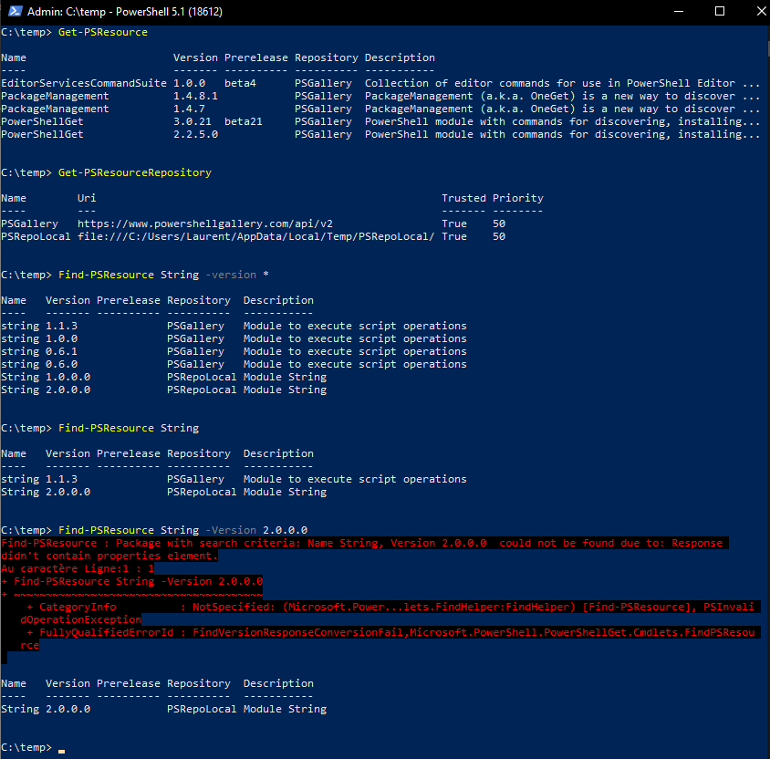
Task: Select the Get-PSResource command text
Action: [x=103, y=31]
